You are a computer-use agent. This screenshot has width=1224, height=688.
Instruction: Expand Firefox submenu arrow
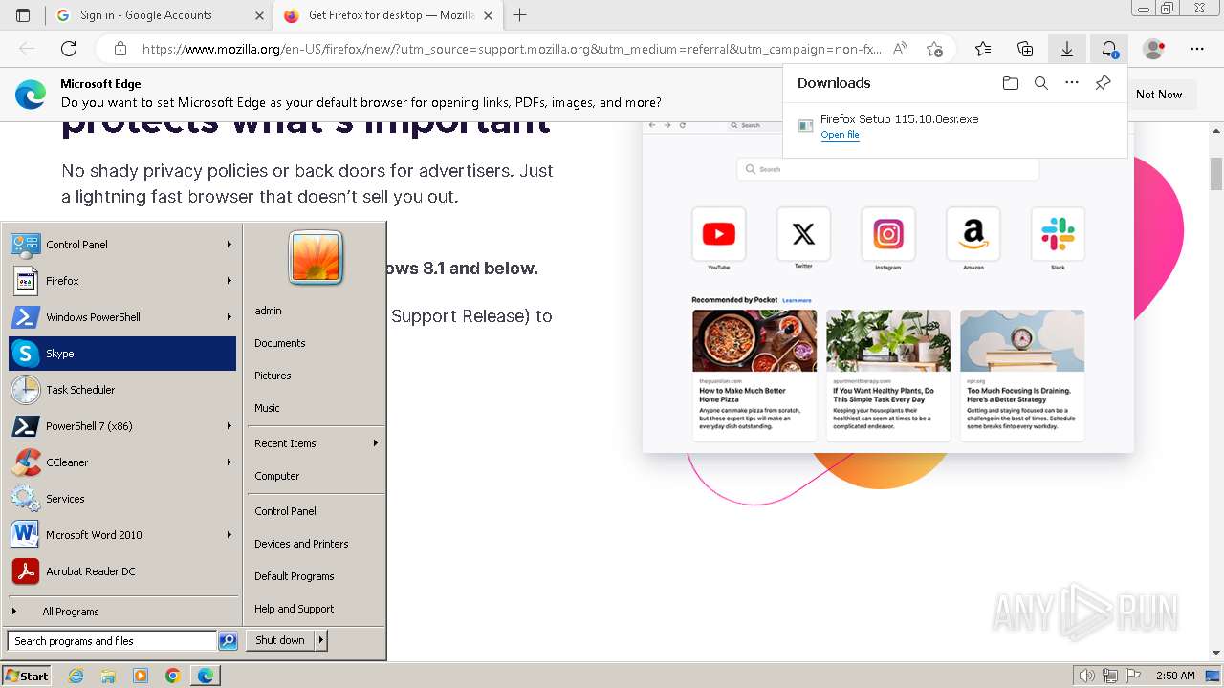click(229, 281)
